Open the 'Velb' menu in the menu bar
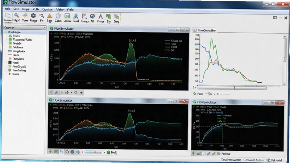Screen dimensions: 290x163 click(36, 9)
